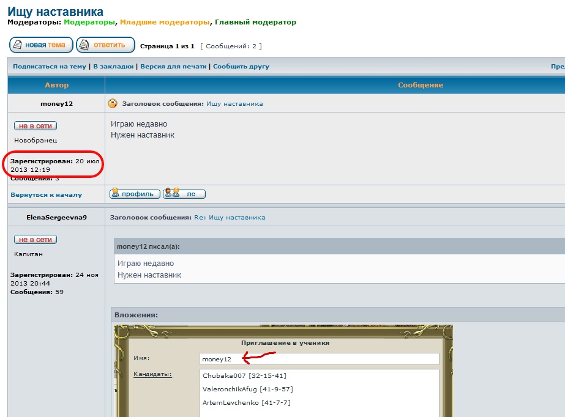Open first post title Ищу наставника
The height and width of the screenshot is (417, 565).
pyautogui.click(x=234, y=104)
